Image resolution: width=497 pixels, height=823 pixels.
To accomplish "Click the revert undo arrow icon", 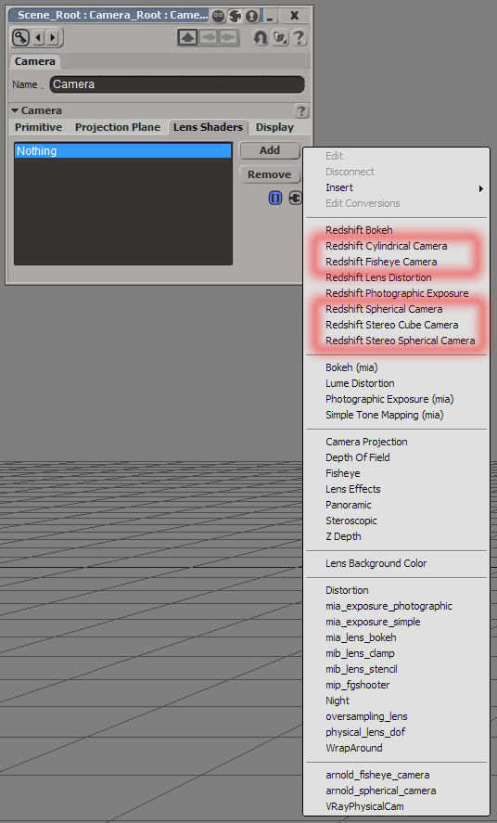I will click(x=260, y=37).
